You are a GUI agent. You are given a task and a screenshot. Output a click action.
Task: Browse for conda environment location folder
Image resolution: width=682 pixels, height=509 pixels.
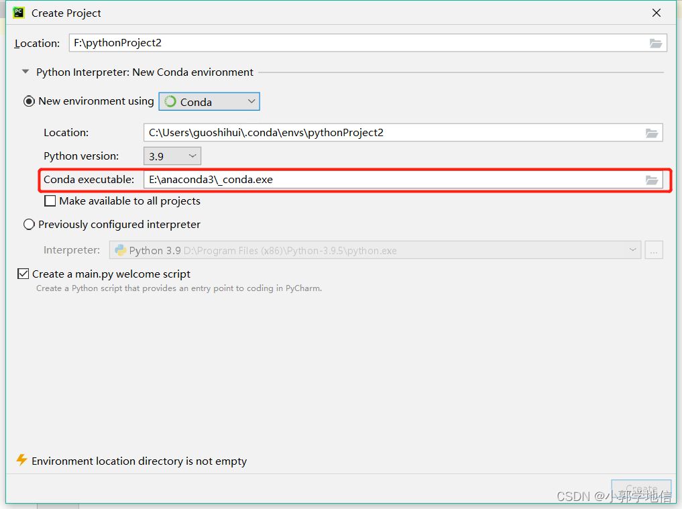coord(652,133)
